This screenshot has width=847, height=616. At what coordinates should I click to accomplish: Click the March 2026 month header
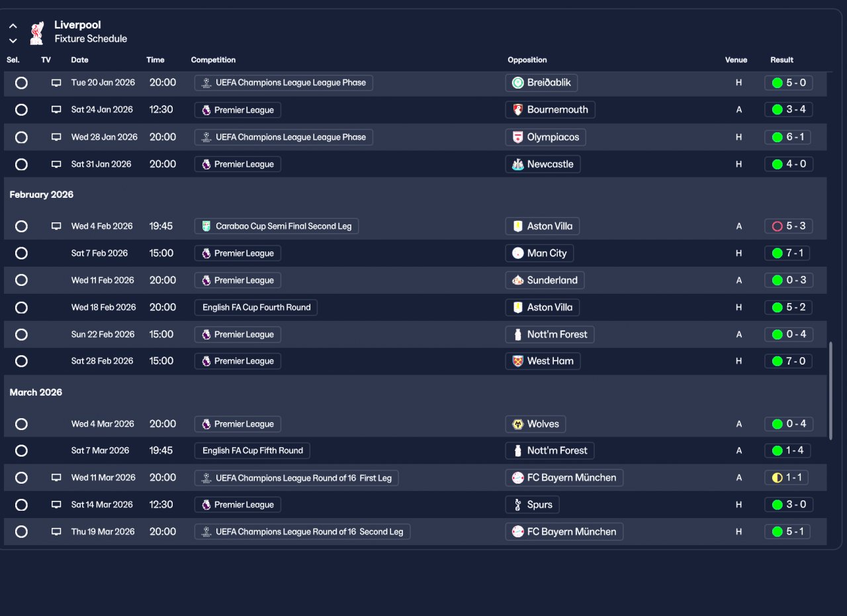pyautogui.click(x=36, y=392)
